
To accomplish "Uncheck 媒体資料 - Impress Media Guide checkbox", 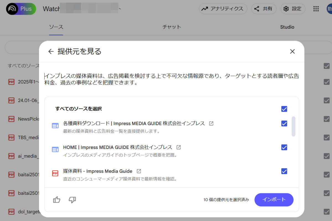I will pyautogui.click(x=284, y=171).
